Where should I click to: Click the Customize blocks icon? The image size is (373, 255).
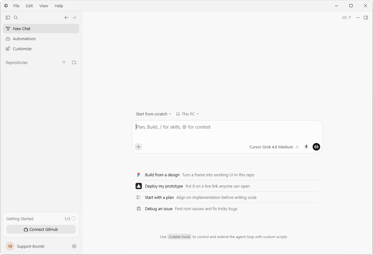coord(8,49)
